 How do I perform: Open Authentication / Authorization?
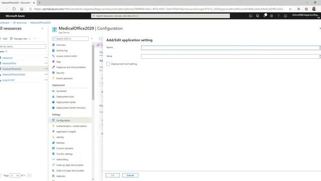(71, 126)
